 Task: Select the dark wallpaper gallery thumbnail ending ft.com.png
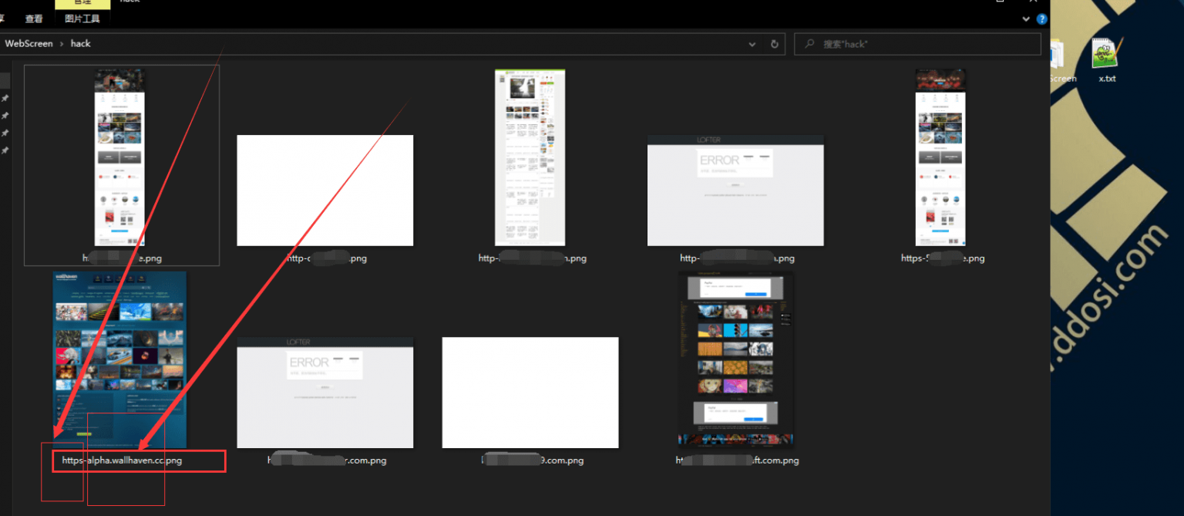click(735, 359)
